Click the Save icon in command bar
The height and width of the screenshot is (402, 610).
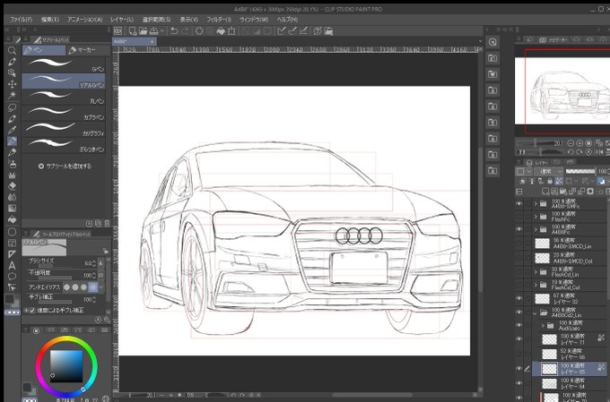pos(154,30)
